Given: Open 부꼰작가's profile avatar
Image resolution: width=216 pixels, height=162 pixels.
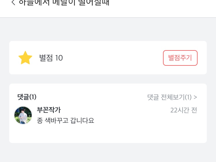Looking at the screenshot, I should pyautogui.click(x=23, y=115).
